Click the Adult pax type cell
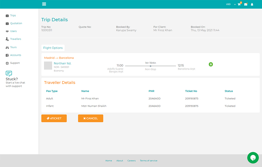This screenshot has width=262, height=167. click(x=50, y=98)
